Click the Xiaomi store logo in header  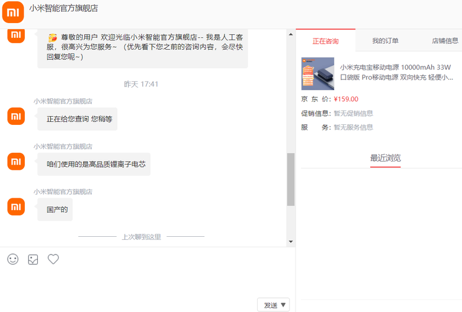tap(13, 12)
